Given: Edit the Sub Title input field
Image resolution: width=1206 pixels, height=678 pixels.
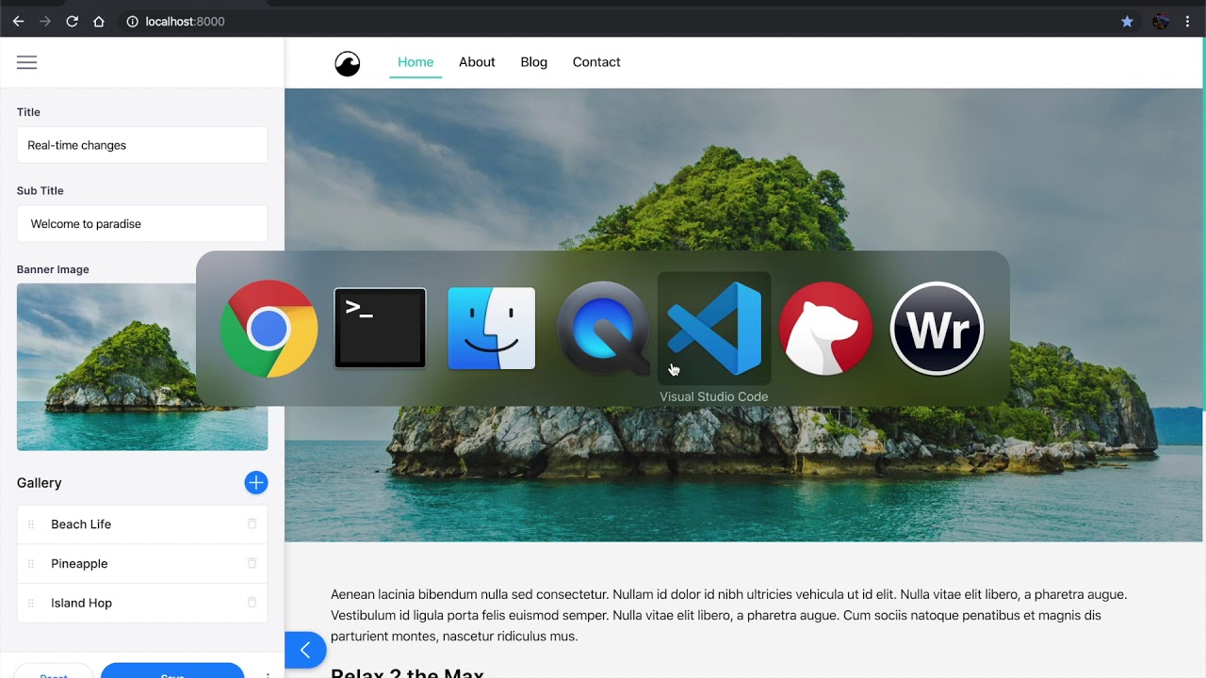Looking at the screenshot, I should (142, 224).
